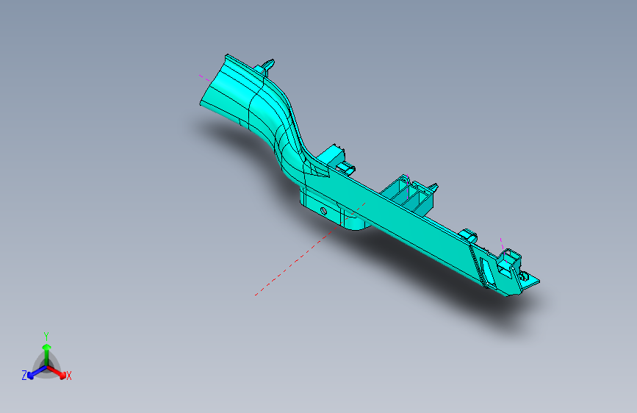Click the red X axis of the triad
The width and height of the screenshot is (637, 413).
(58, 373)
